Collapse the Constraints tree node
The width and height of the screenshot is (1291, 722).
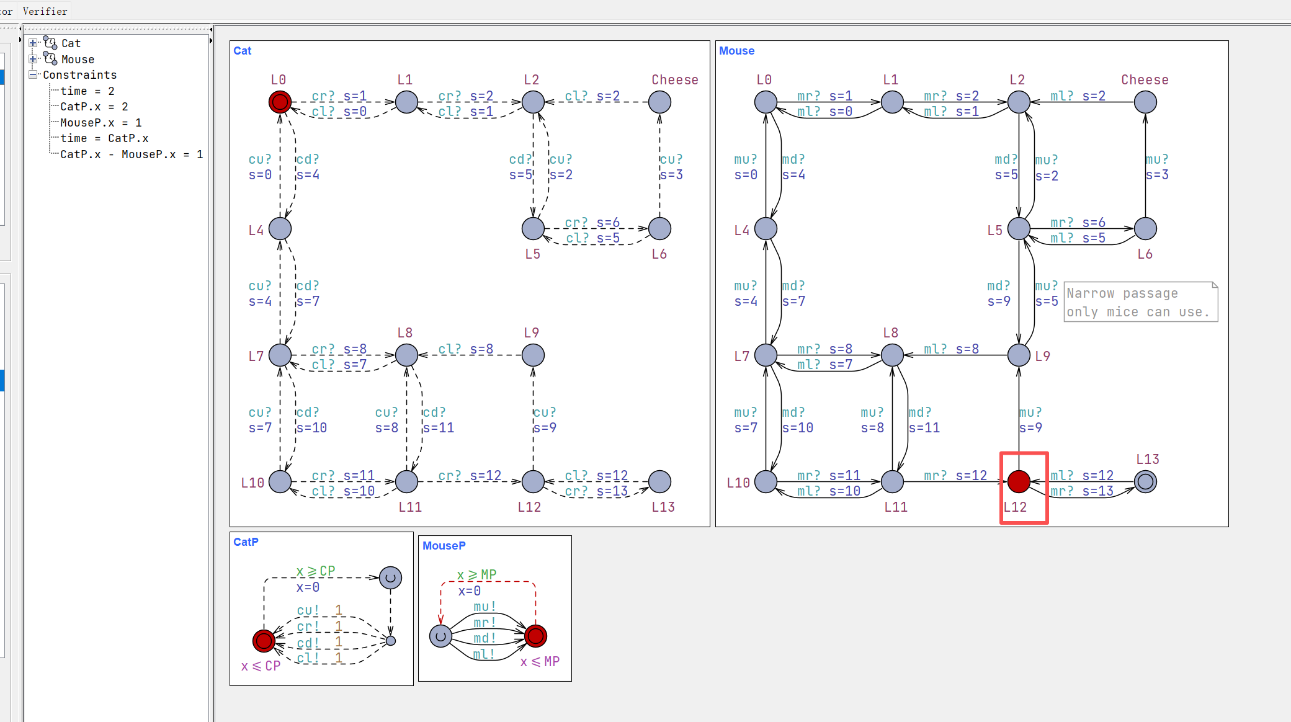(33, 74)
